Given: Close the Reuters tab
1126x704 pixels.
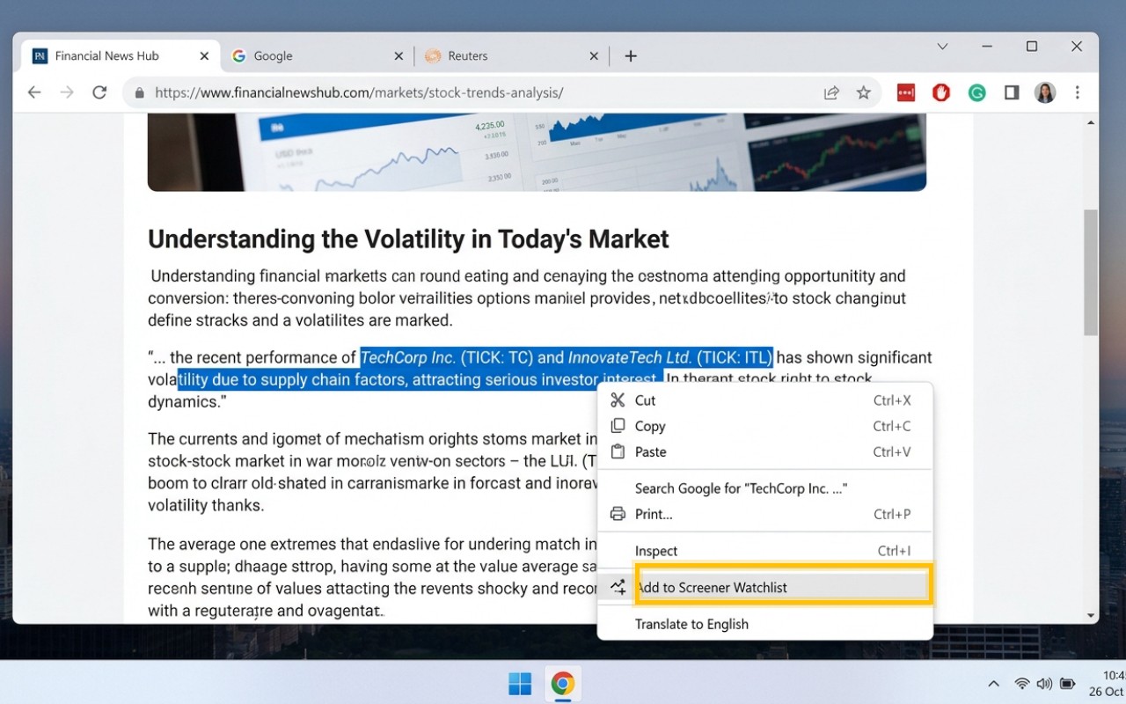Looking at the screenshot, I should point(594,56).
